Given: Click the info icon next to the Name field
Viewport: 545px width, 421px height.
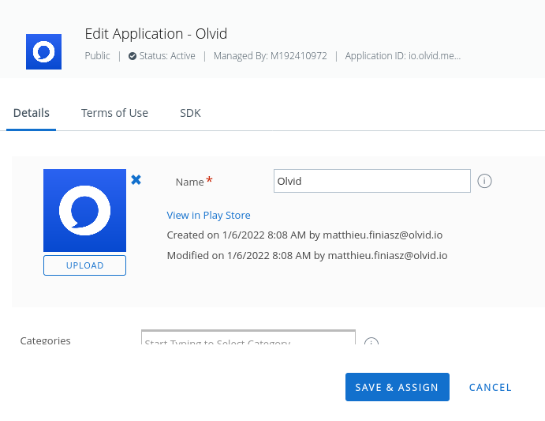Looking at the screenshot, I should 484,181.
